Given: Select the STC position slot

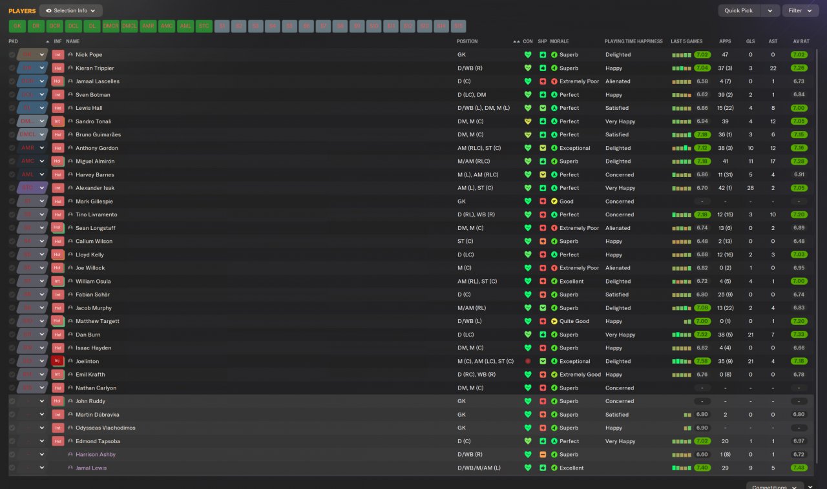Looking at the screenshot, I should (x=204, y=26).
